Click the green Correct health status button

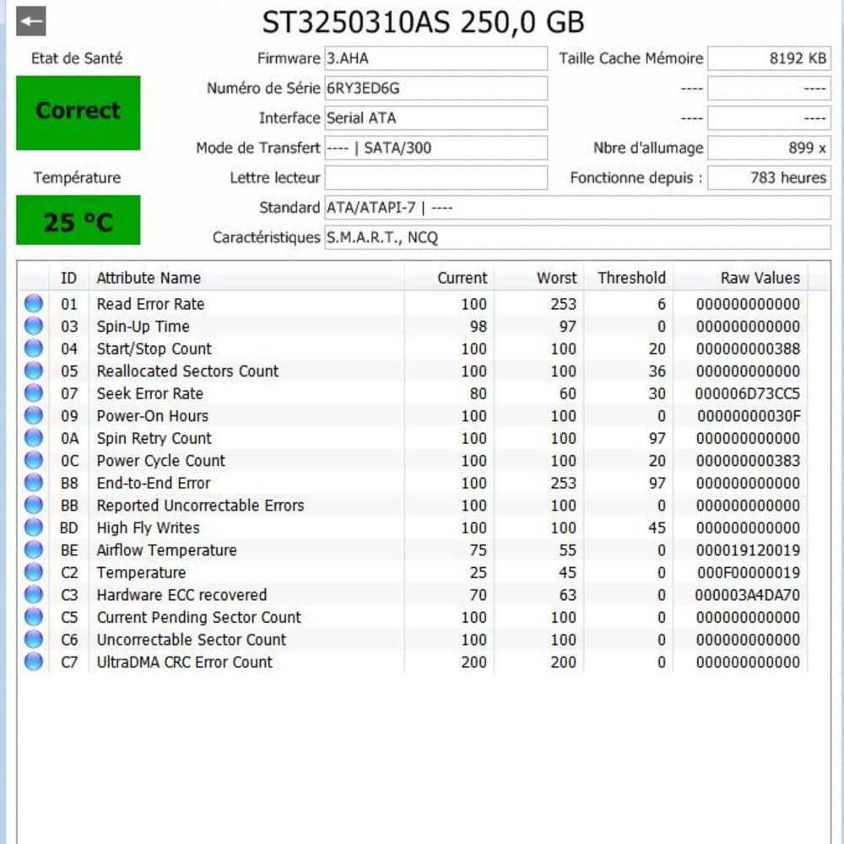[78, 112]
